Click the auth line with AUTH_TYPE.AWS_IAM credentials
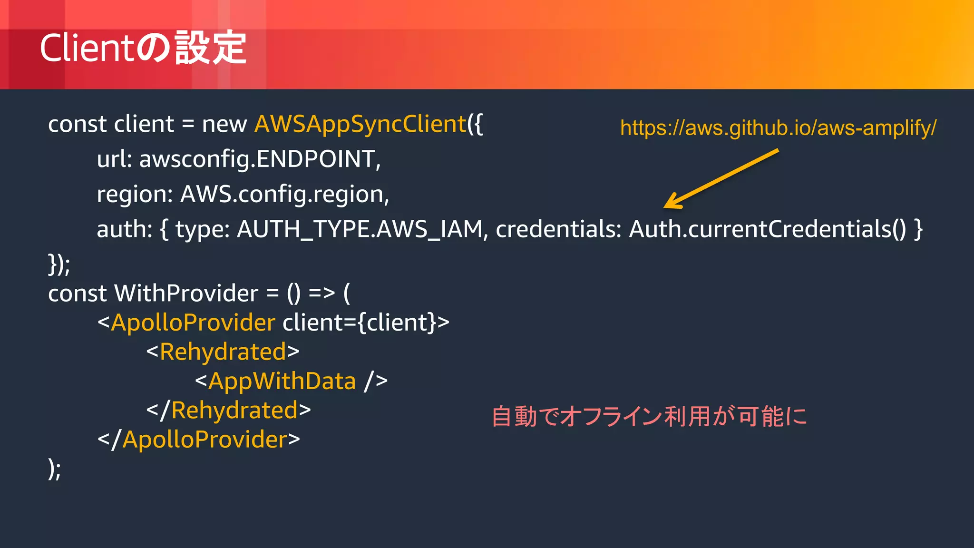This screenshot has width=974, height=548. tap(509, 229)
